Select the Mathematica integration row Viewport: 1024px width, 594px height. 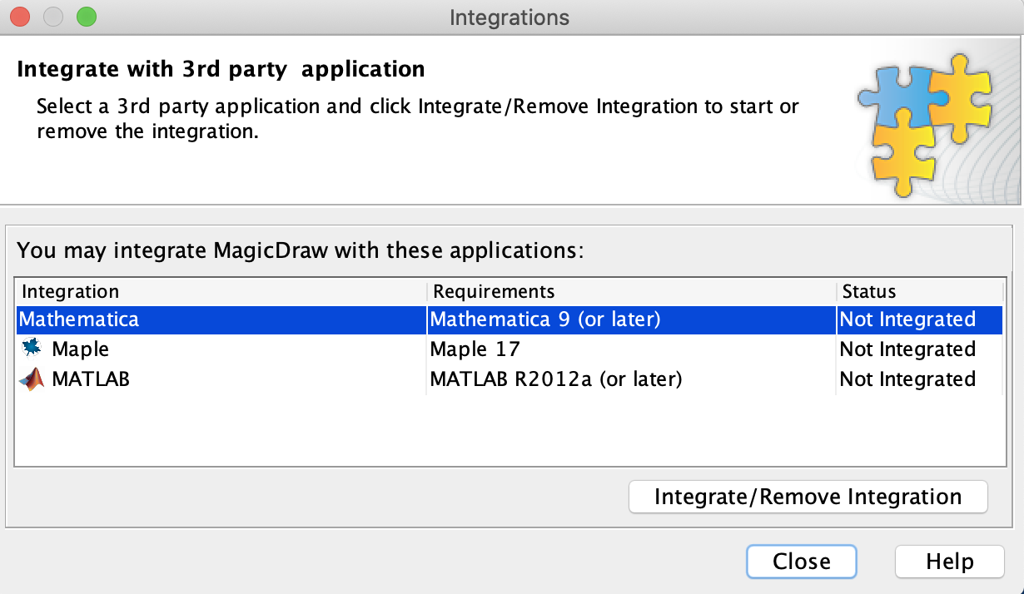click(x=79, y=319)
